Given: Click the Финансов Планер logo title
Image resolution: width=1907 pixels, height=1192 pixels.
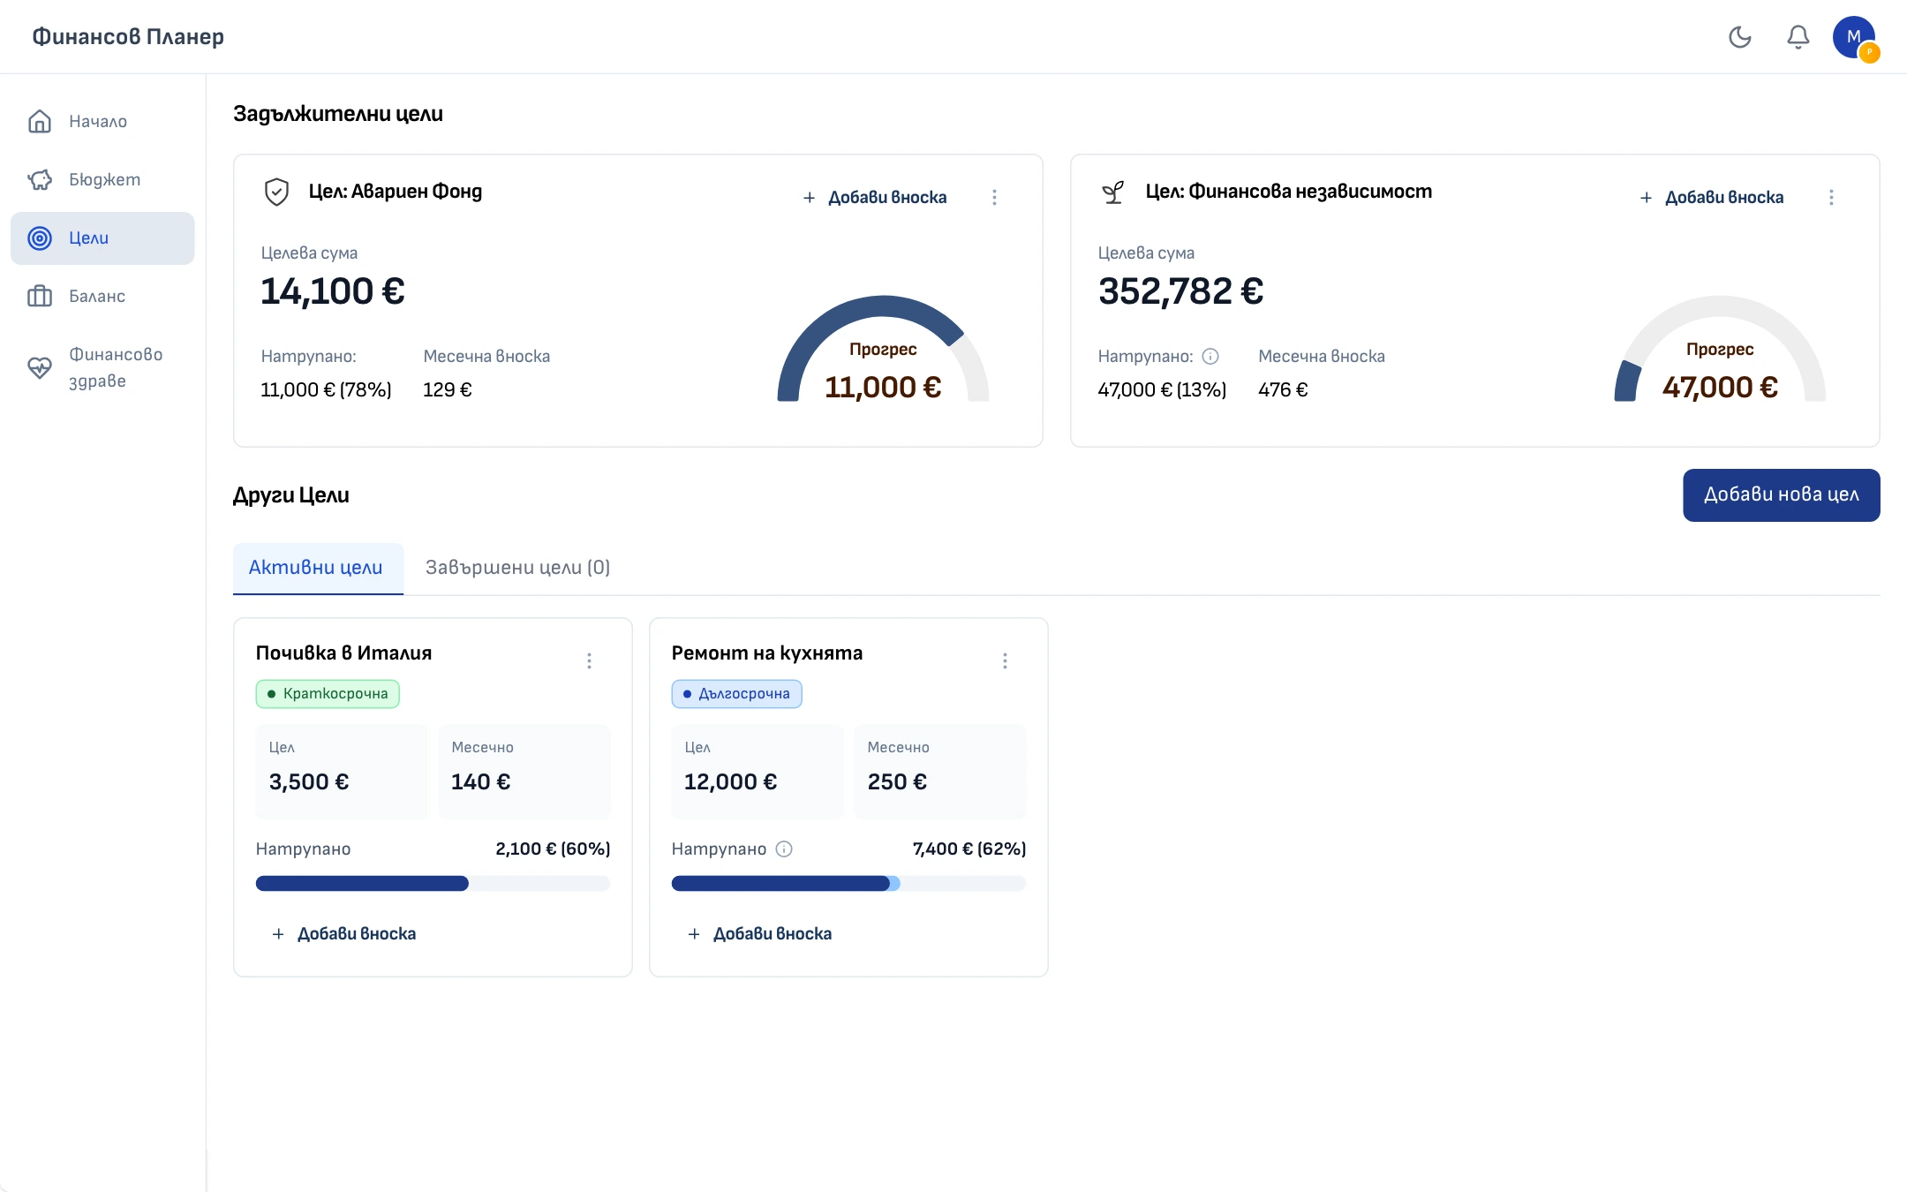Looking at the screenshot, I should pyautogui.click(x=128, y=37).
